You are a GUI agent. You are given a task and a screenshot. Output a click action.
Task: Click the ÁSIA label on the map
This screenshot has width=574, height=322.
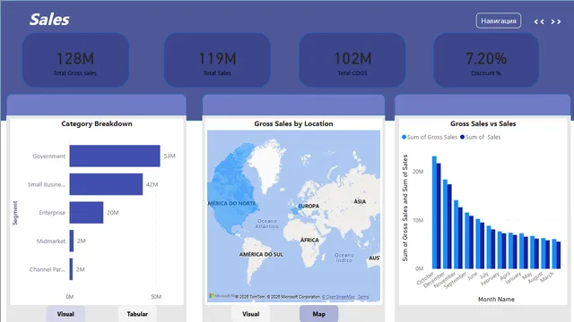[x=360, y=201]
